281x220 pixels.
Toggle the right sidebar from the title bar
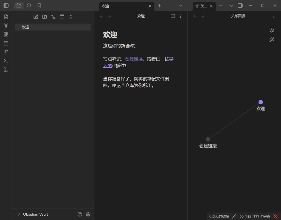[x=241, y=5]
